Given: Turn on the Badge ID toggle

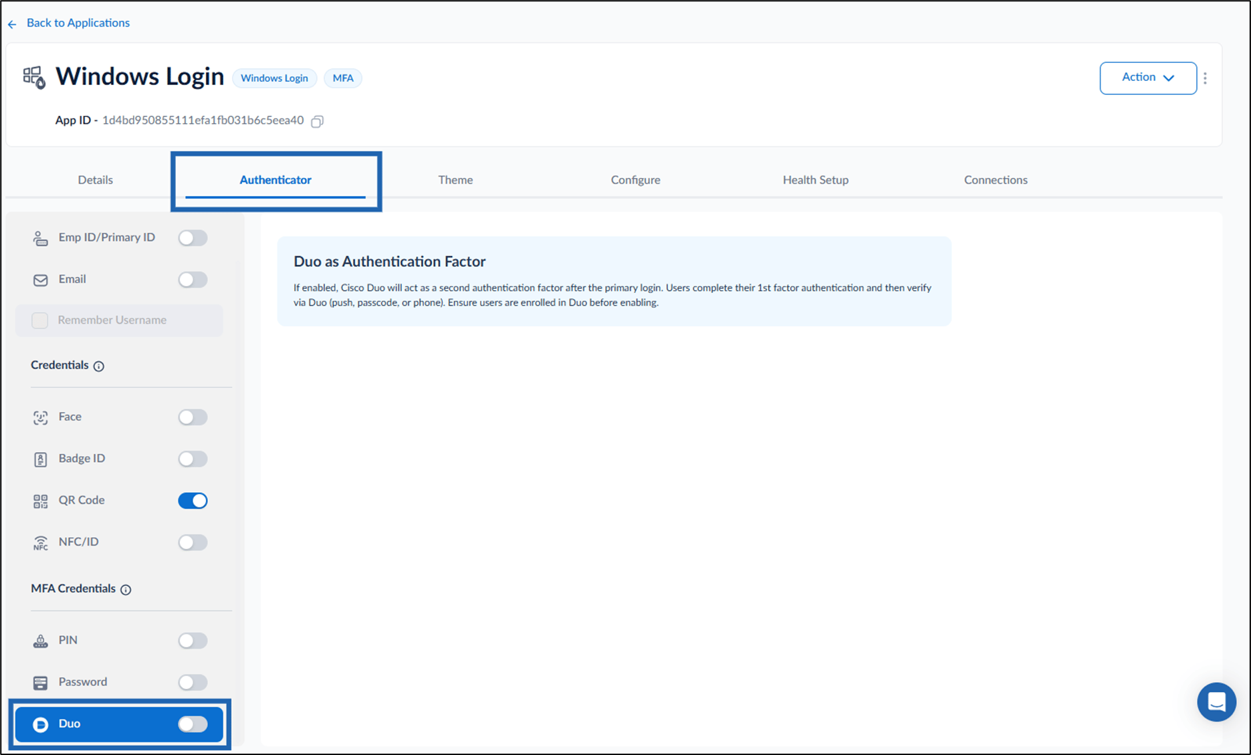Looking at the screenshot, I should 193,459.
